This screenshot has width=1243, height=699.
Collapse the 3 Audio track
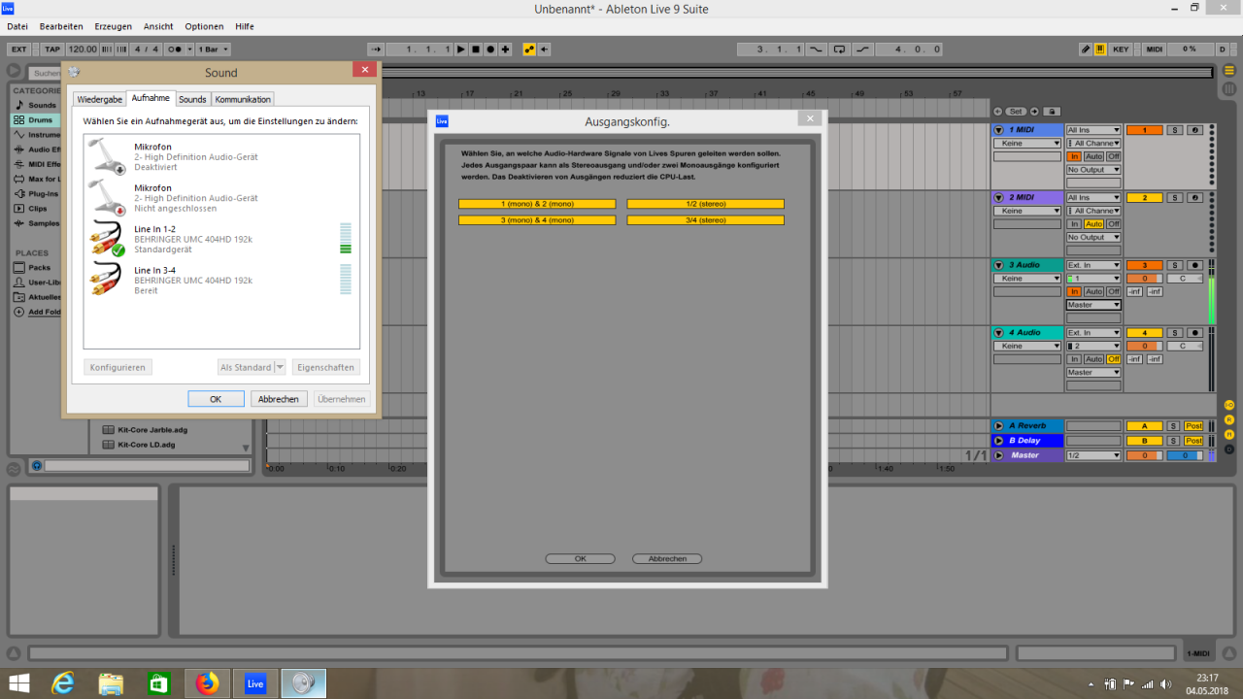coord(998,265)
